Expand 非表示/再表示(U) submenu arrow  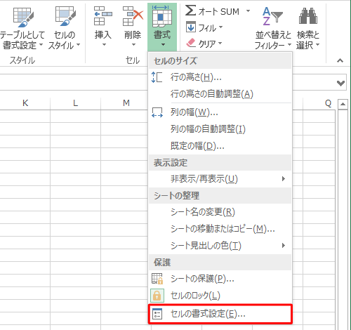point(284,179)
